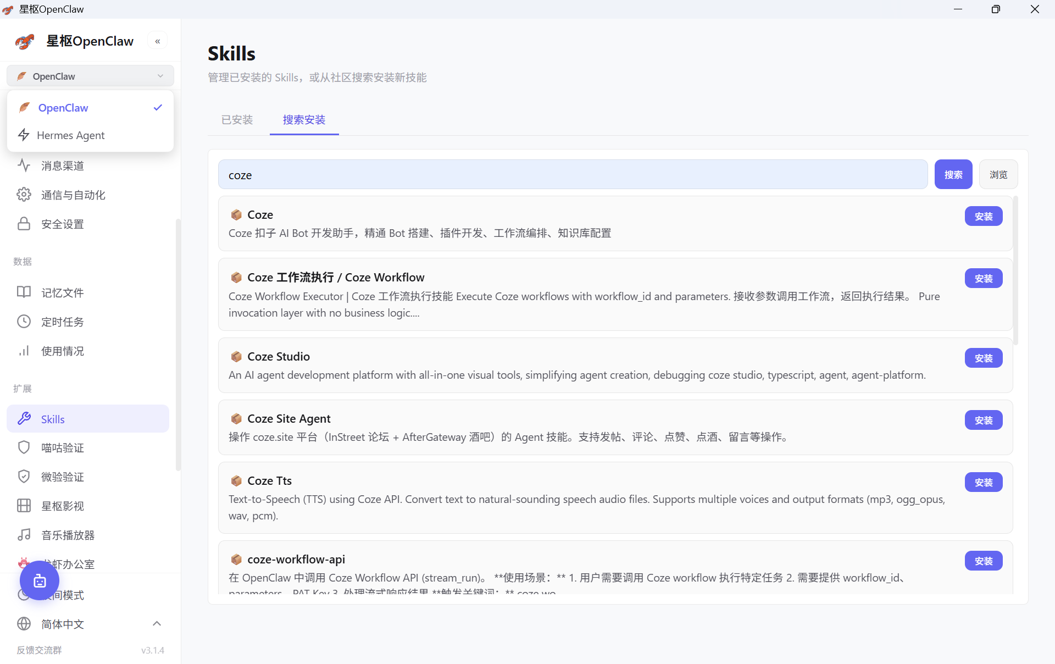Open 星枢影视 from the sidebar
Screen dimensions: 1055x664
(88, 506)
